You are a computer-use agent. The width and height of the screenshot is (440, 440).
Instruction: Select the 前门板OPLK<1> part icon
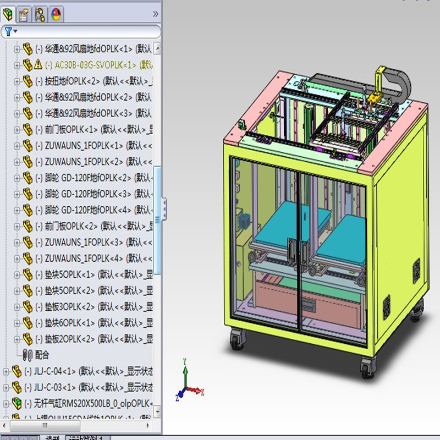28,130
